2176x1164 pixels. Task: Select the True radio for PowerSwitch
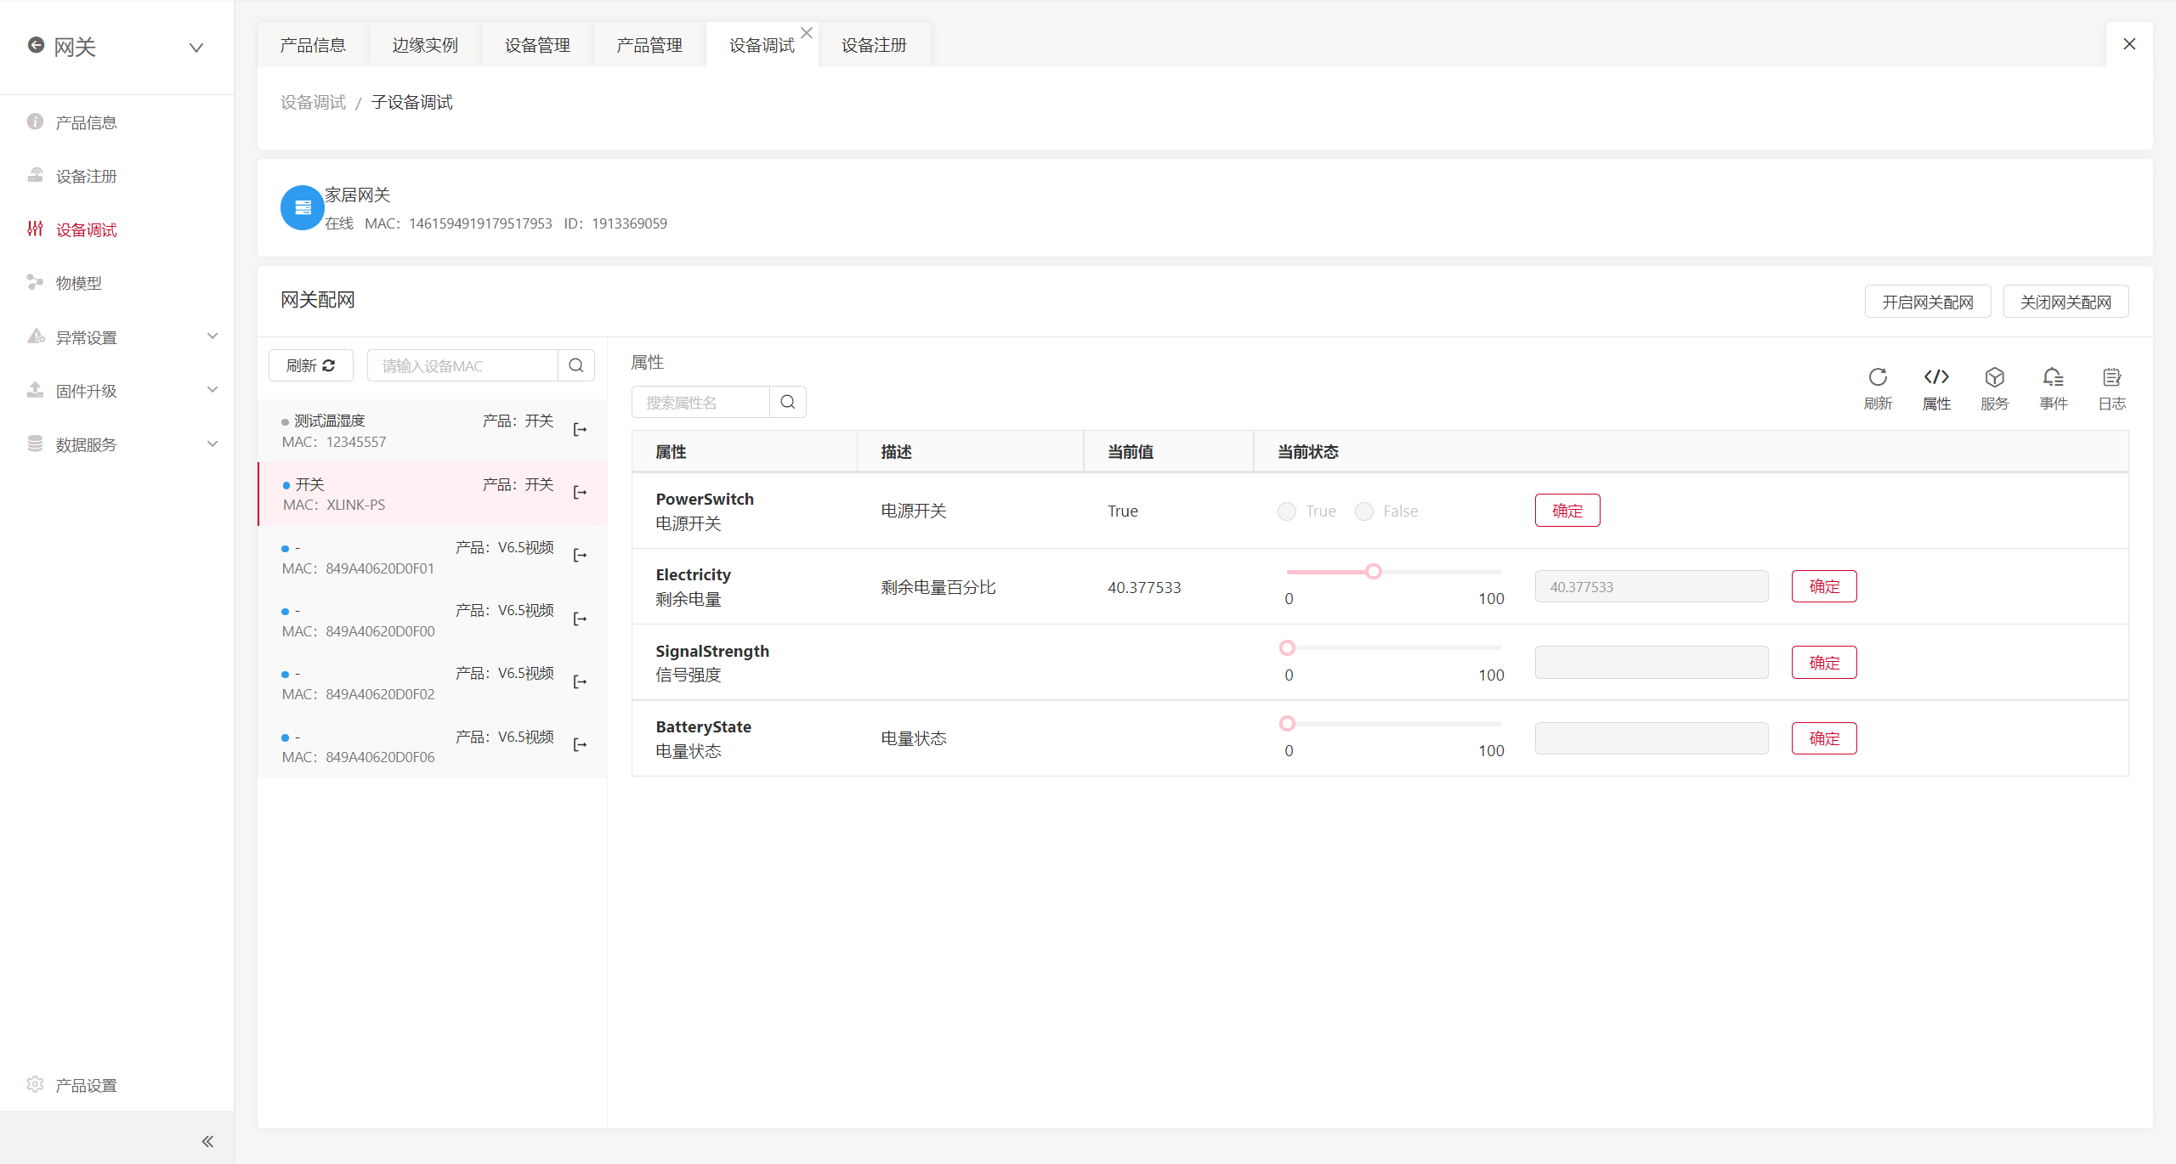(1287, 511)
